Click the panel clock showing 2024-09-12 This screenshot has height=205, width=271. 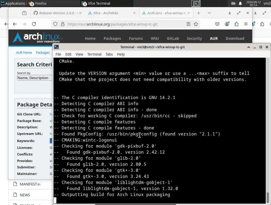pos(253,3)
